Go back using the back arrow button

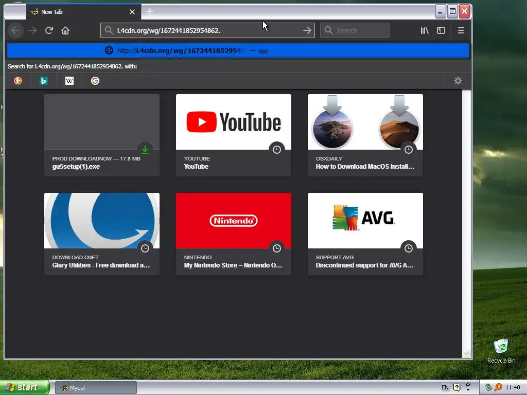click(x=15, y=30)
